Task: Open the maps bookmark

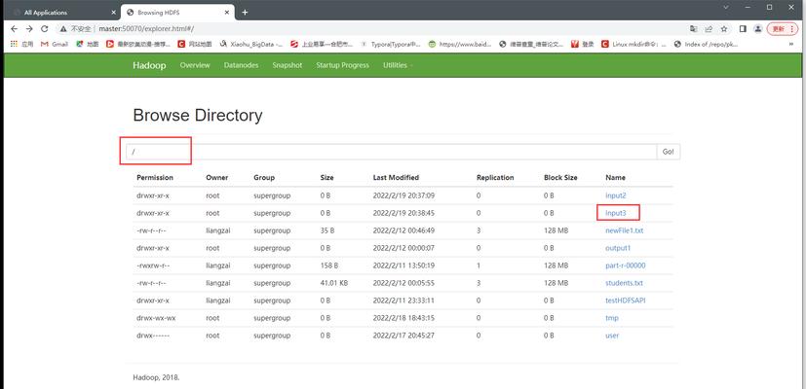Action: [x=87, y=44]
